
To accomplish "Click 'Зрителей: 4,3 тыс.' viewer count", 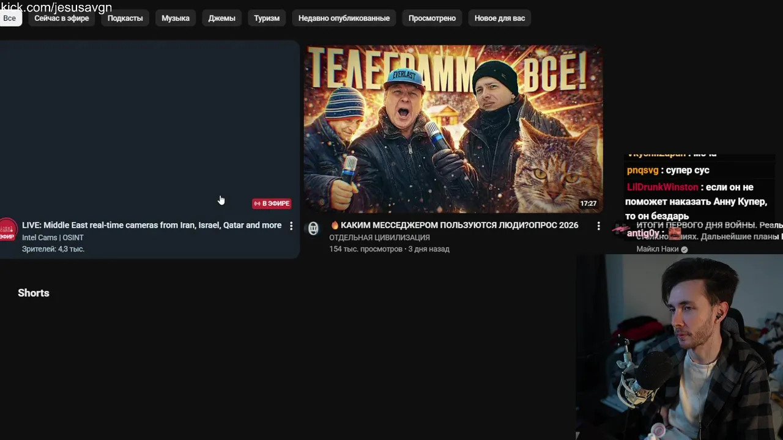I will pyautogui.click(x=53, y=249).
